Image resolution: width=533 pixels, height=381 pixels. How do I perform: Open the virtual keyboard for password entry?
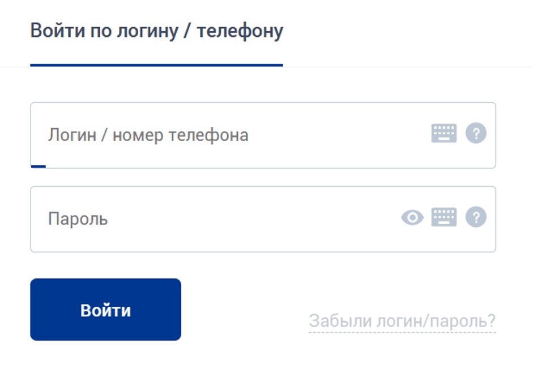tap(445, 216)
